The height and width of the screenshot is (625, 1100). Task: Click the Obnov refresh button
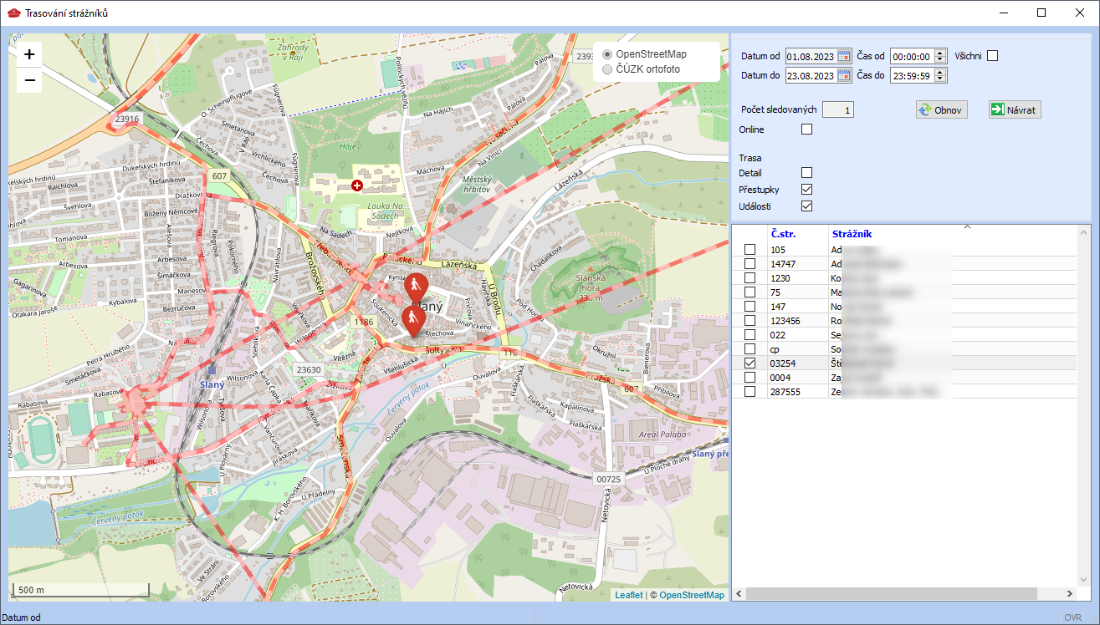point(941,109)
